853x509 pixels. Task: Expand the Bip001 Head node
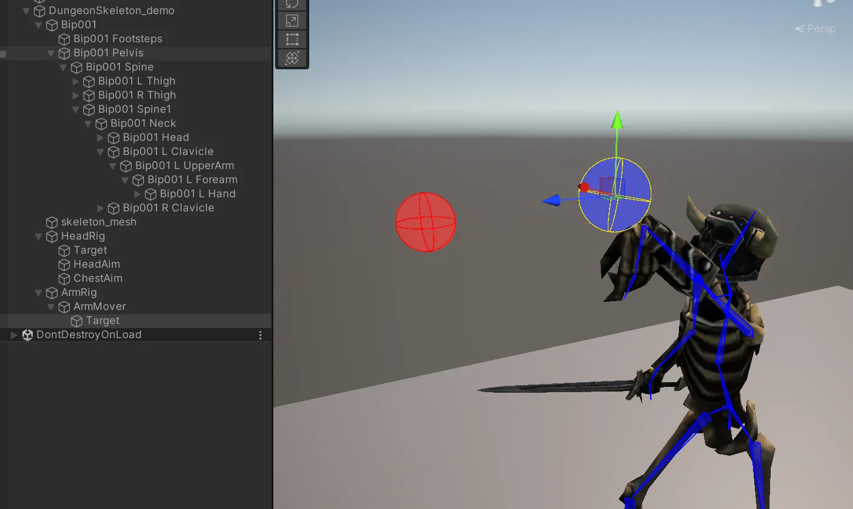click(x=100, y=137)
